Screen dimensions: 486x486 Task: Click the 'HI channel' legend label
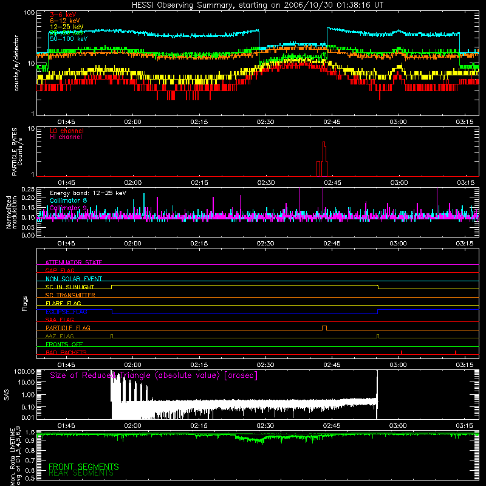pos(66,137)
